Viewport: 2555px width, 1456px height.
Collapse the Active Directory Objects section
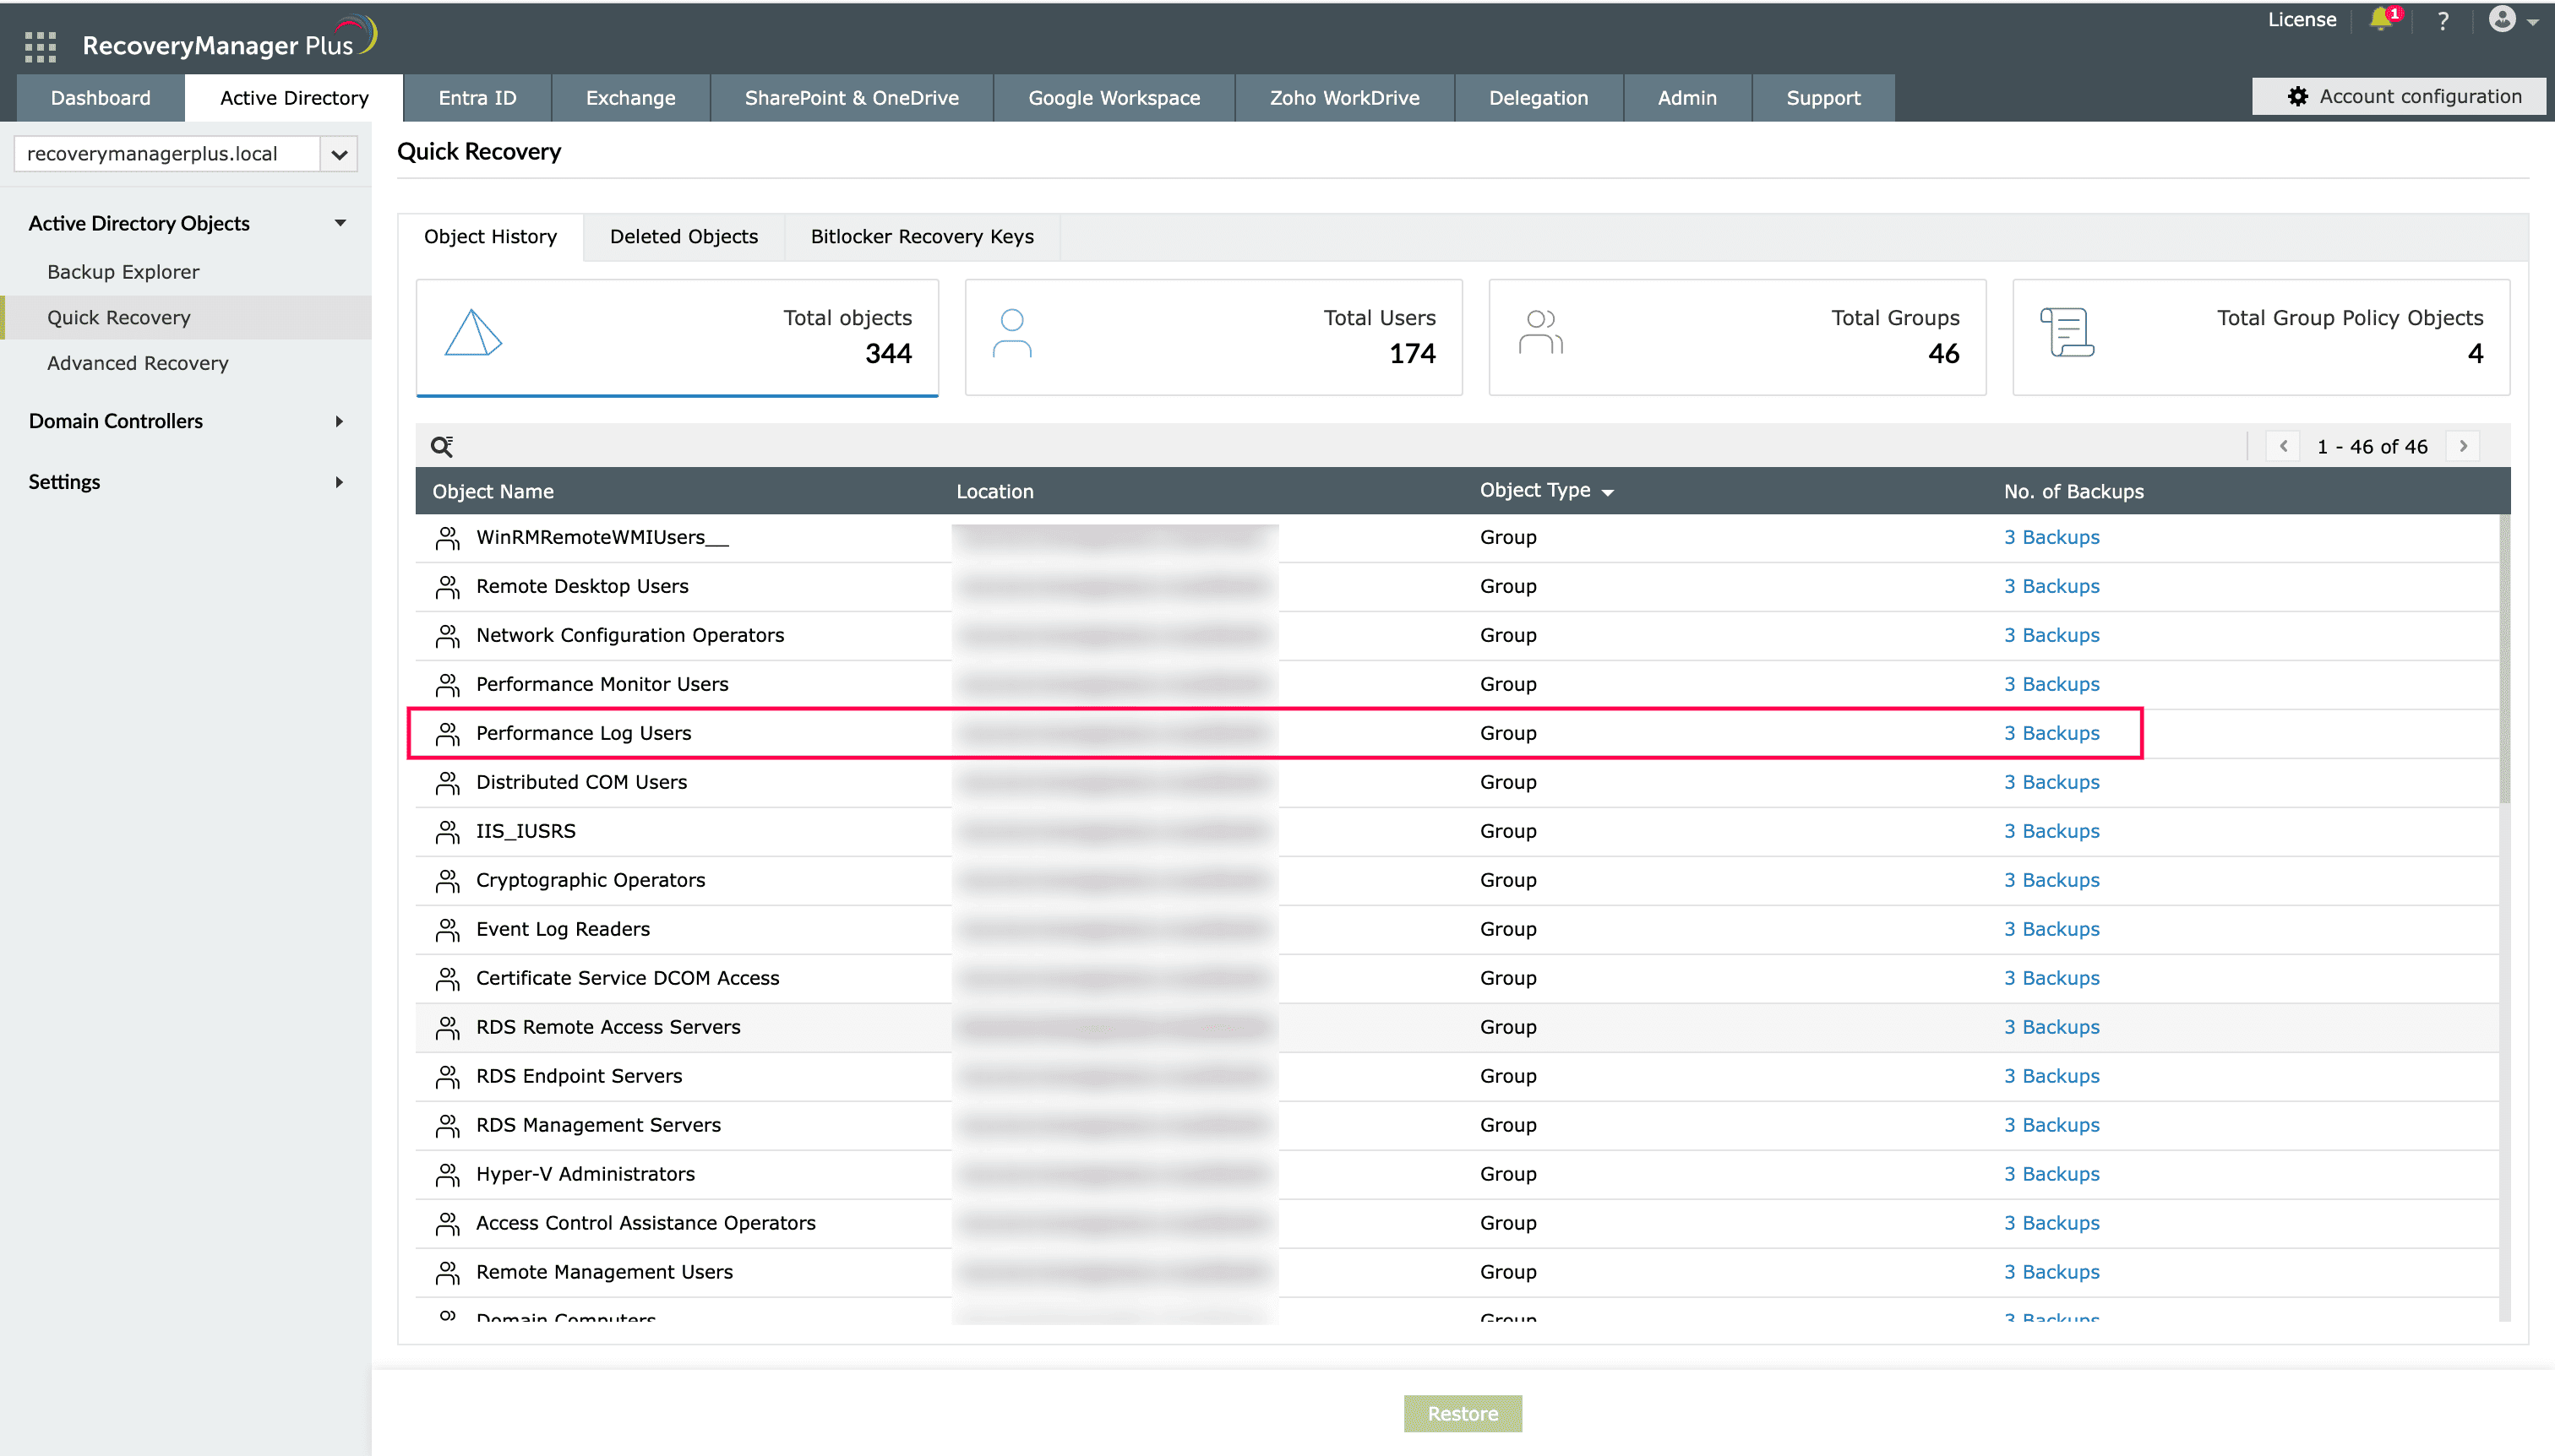point(339,222)
